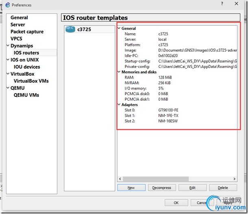This screenshot has height=214, width=248.
Task: Select IOS routers in sidebar
Action: click(x=26, y=53)
